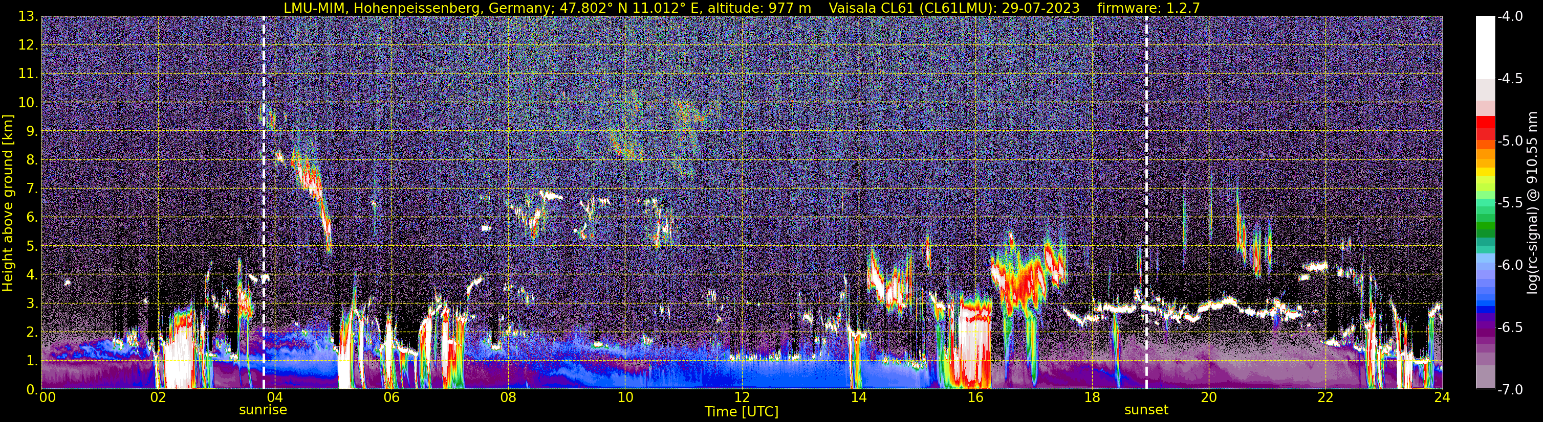
Task: Click the colorbar tick label -5.5
Action: coord(1510,203)
